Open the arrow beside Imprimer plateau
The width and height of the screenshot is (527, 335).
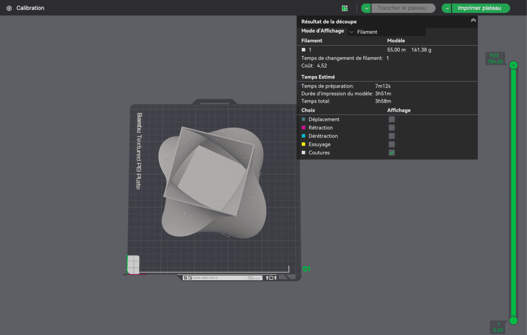coord(447,8)
